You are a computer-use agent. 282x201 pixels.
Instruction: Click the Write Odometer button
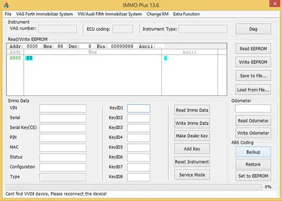(x=253, y=133)
